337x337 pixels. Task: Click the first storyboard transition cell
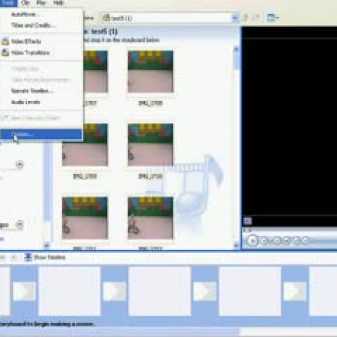tap(24, 291)
